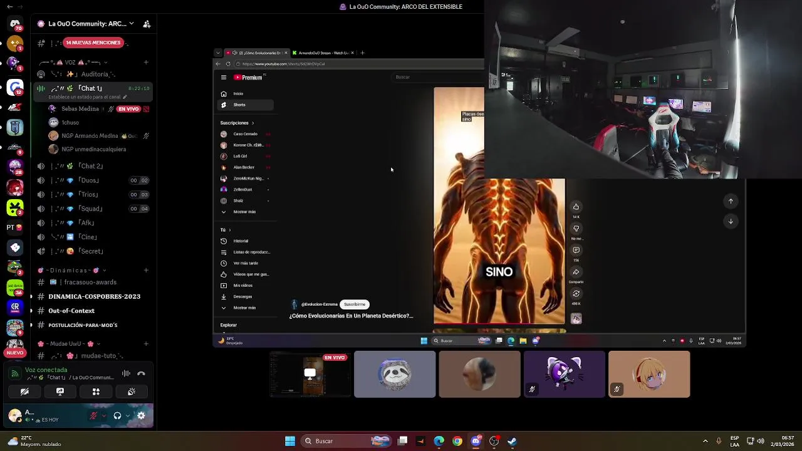802x451 pixels.
Task: Open Steam from the Windows taskbar
Action: pos(512,441)
